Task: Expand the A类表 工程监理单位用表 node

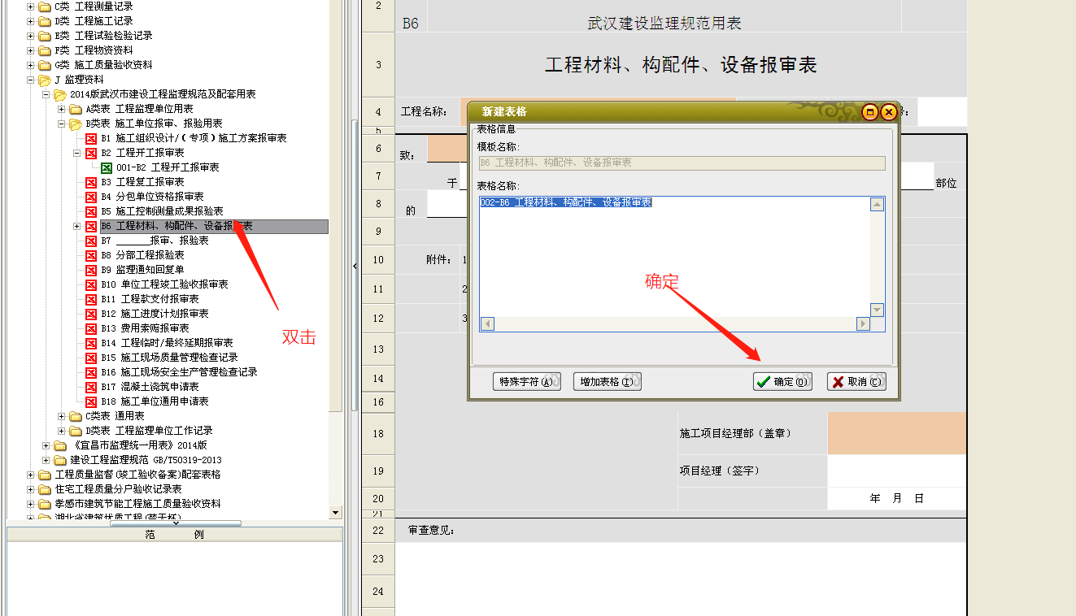Action: (62, 109)
